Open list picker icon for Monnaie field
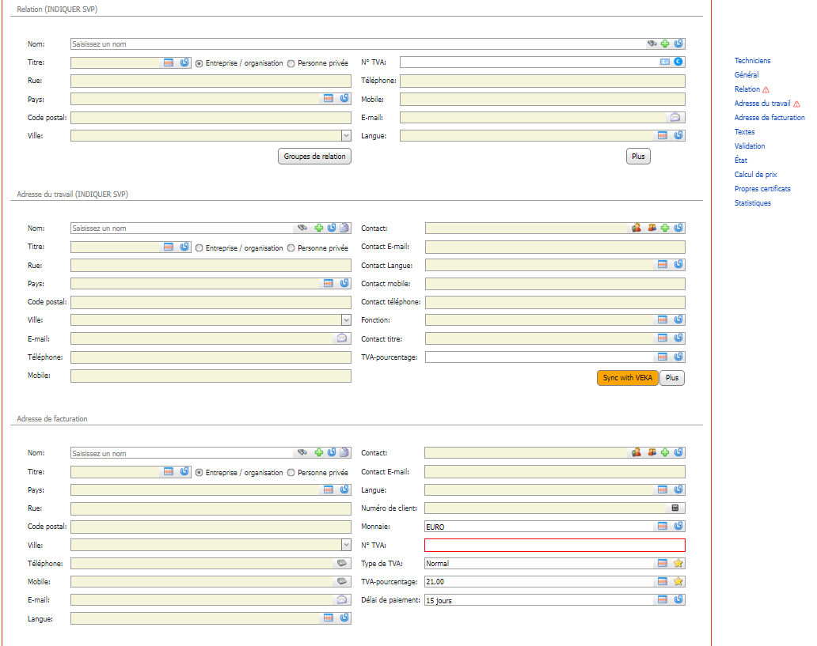Image resolution: width=817 pixels, height=646 pixels. pos(663,527)
